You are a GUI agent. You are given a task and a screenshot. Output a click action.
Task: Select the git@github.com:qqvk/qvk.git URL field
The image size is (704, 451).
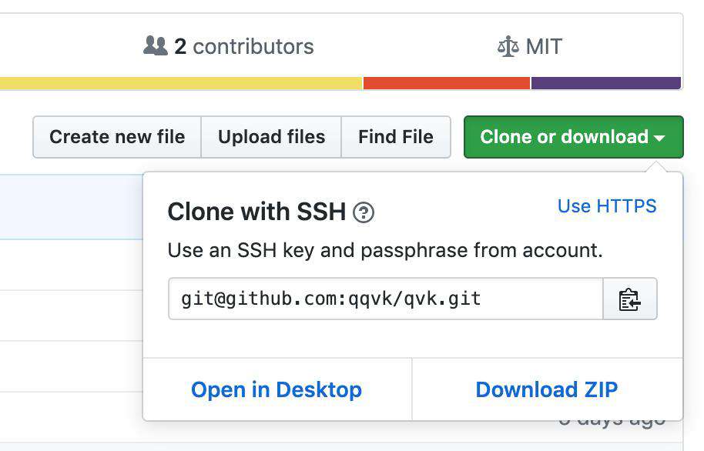point(386,299)
